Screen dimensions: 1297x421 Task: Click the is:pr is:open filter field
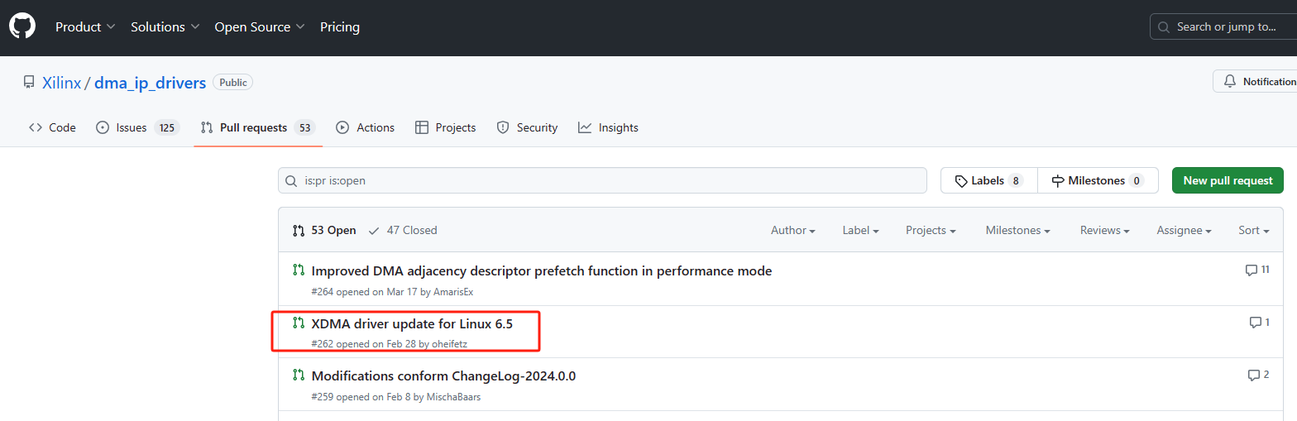pyautogui.click(x=602, y=180)
